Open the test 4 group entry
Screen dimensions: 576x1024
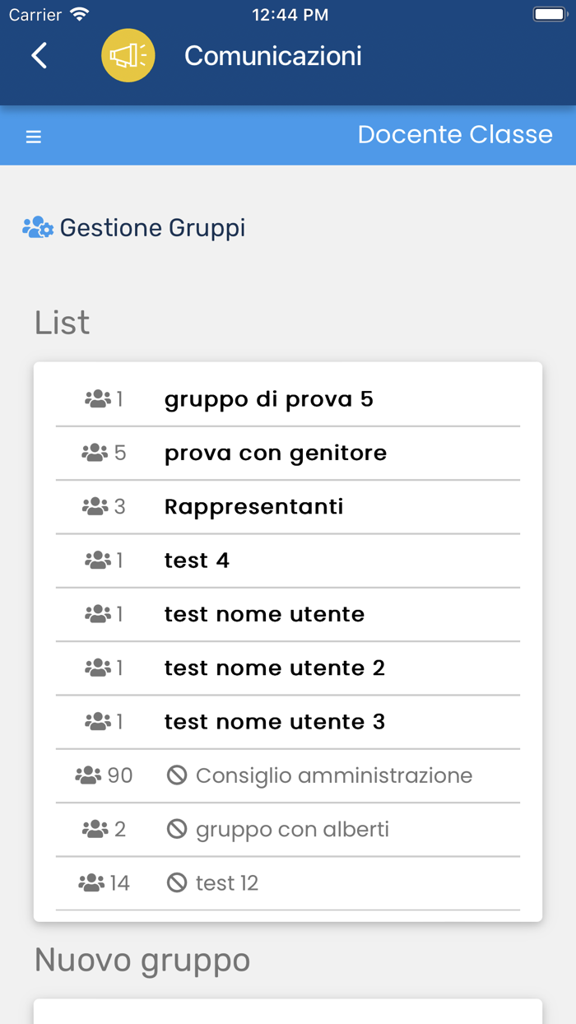pos(197,560)
